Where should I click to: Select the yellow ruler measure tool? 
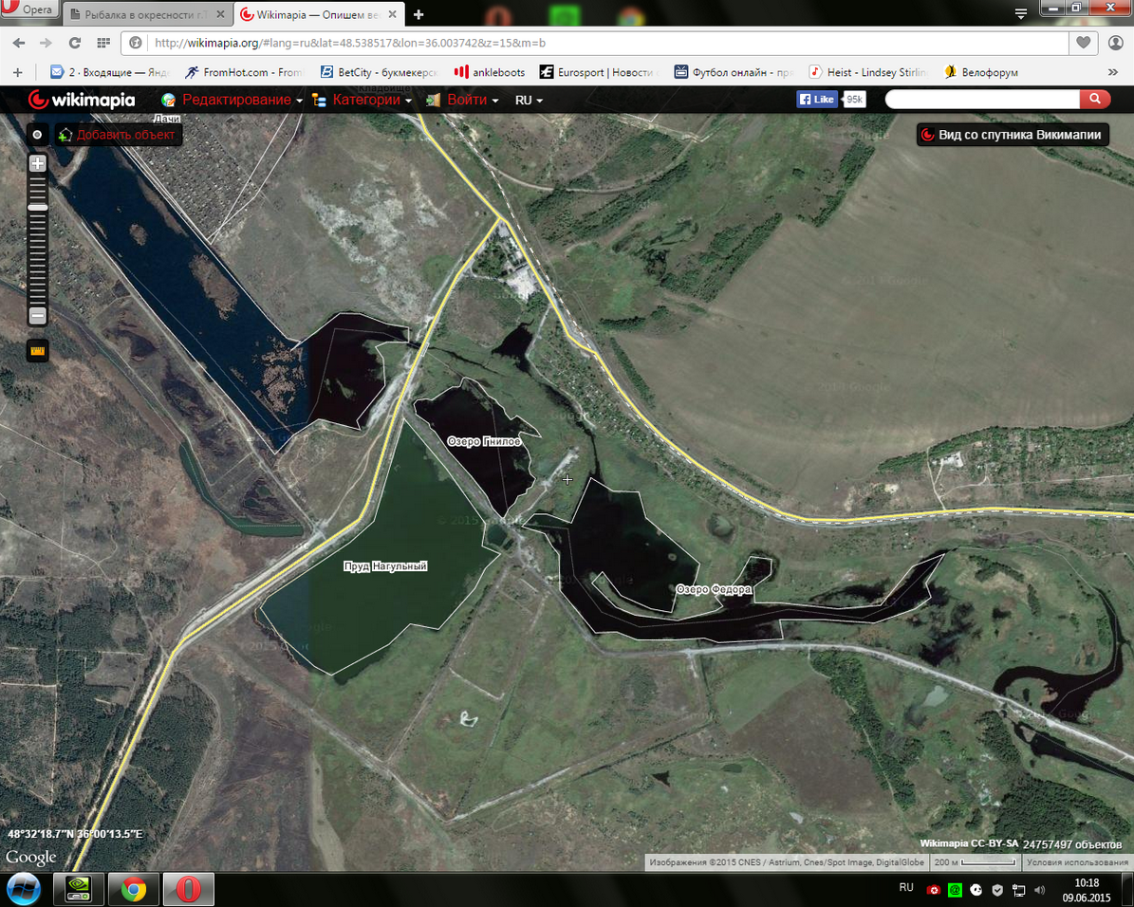click(37, 351)
